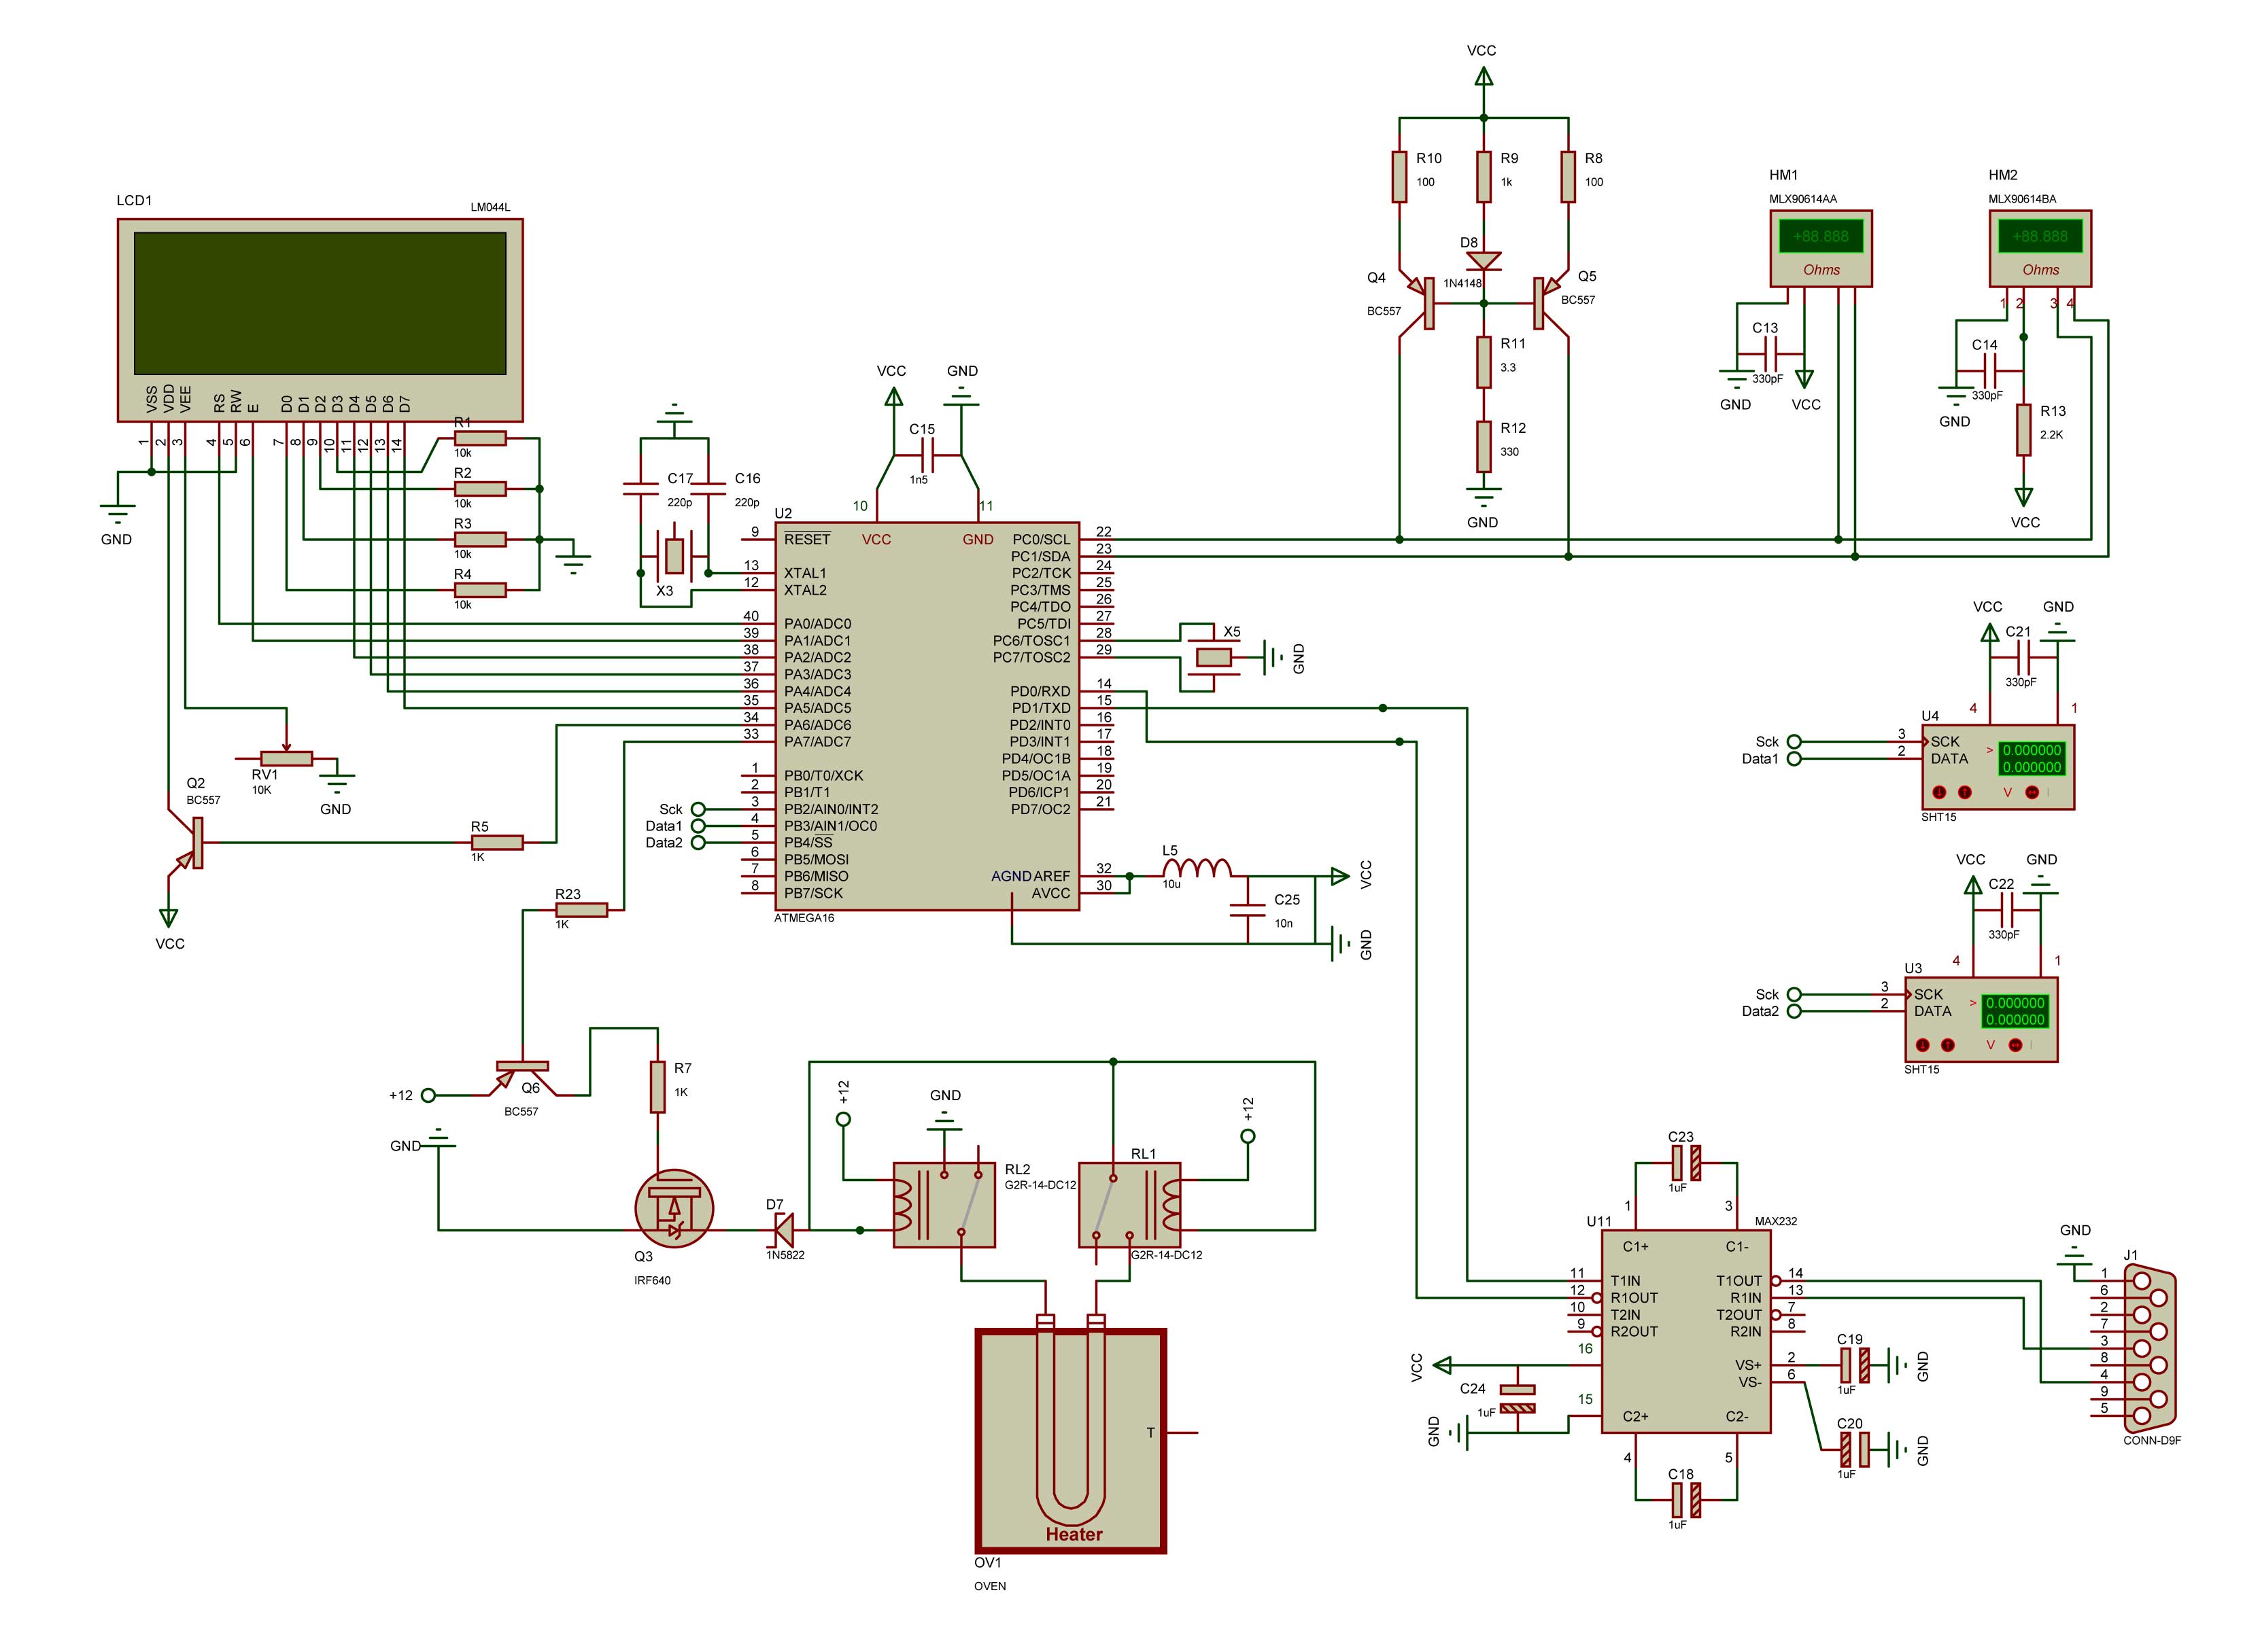Click the CONN-D9F label text
2243x1652 pixels.
click(x=2152, y=1440)
